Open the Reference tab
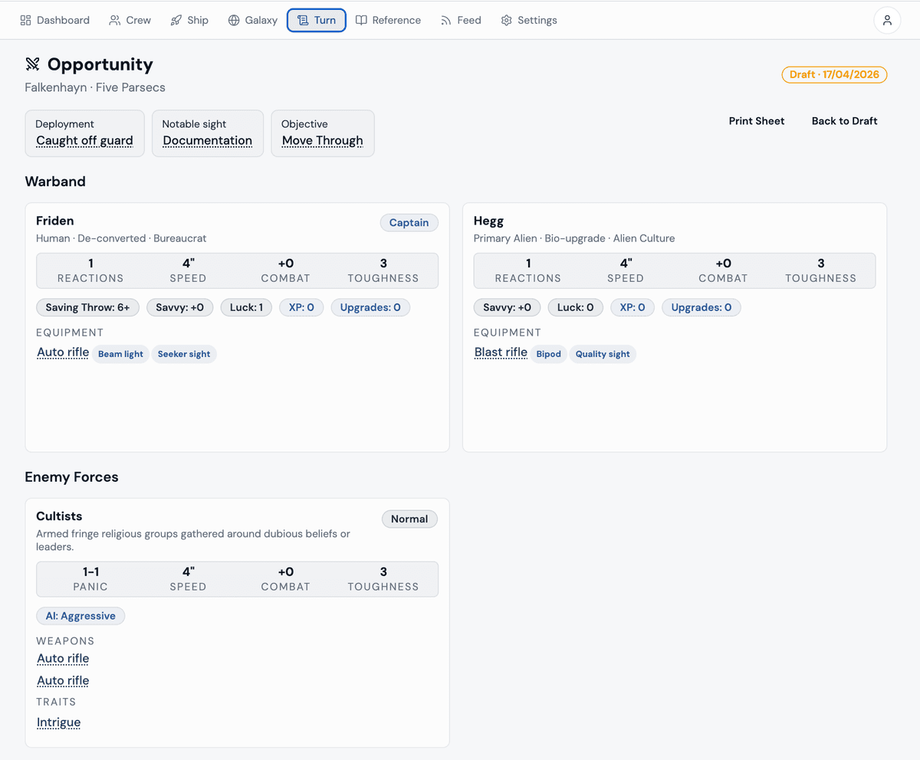This screenshot has width=920, height=760. point(388,20)
